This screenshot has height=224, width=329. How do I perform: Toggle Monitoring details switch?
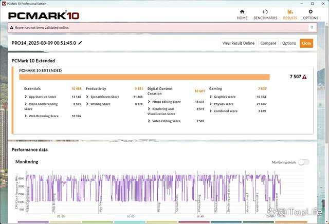pos(304,162)
